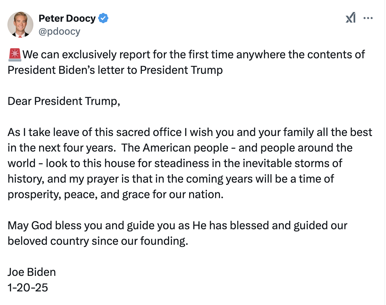This screenshot has height=305, width=386.
Task: Click the red siren emoji
Action: 15,55
